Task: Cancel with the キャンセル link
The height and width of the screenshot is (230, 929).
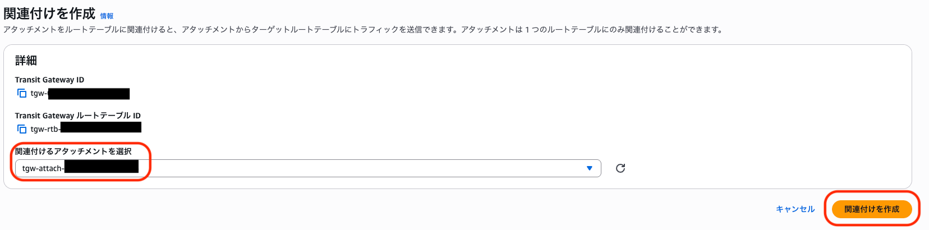Action: pyautogui.click(x=795, y=209)
